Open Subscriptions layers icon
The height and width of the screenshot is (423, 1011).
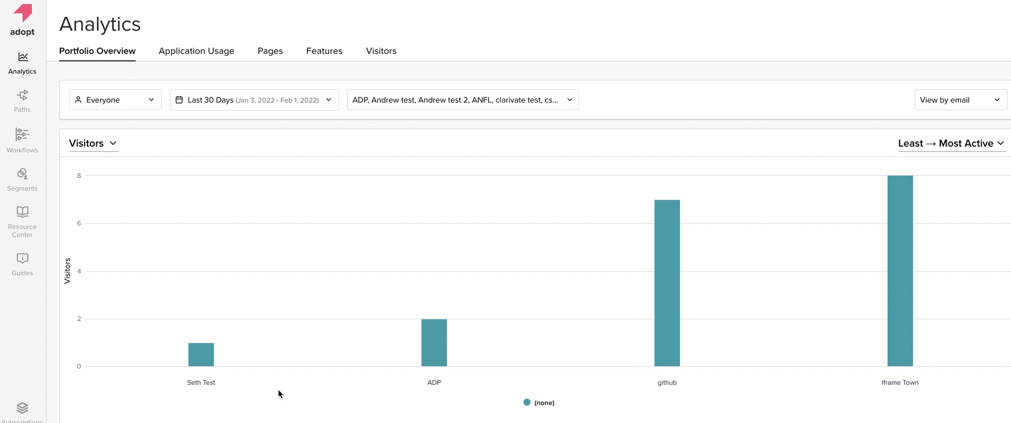click(x=23, y=408)
